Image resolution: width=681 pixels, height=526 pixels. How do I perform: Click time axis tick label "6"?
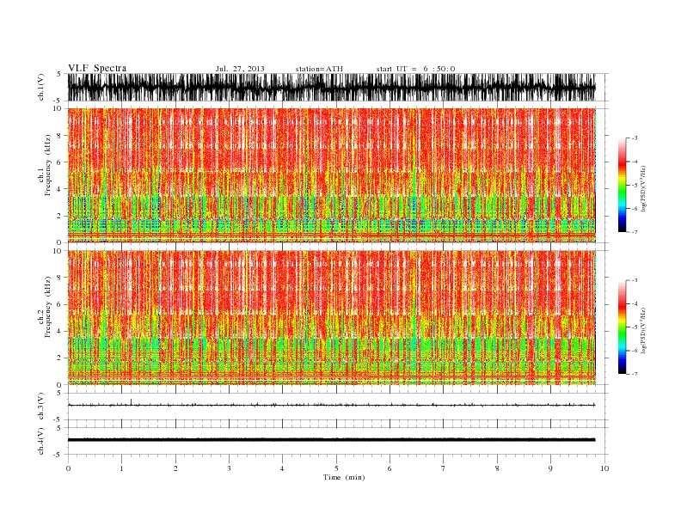pyautogui.click(x=390, y=468)
